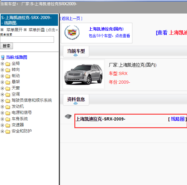Open the 坐椅 category label
Screen dimensions: 187x185
click(16, 64)
